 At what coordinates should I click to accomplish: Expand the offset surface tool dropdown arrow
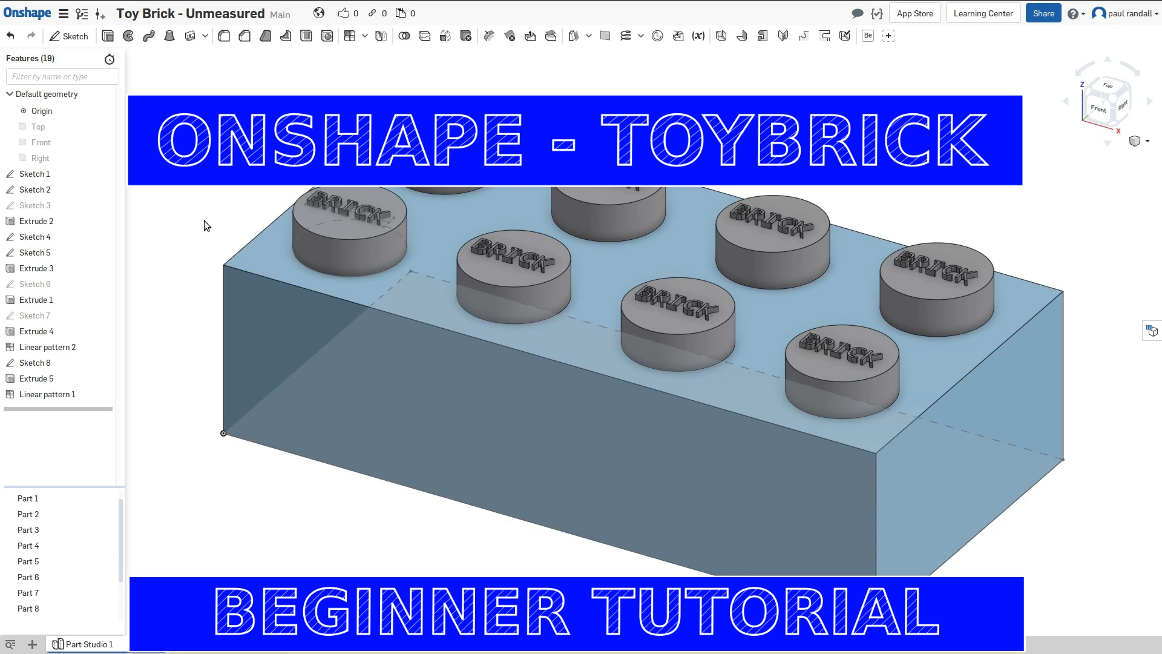[x=589, y=36]
